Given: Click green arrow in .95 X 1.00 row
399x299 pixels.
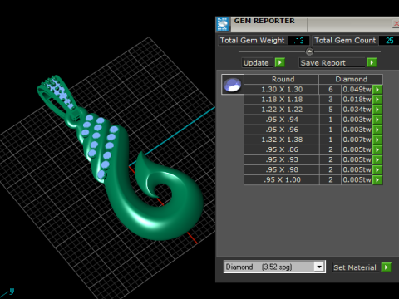Looking at the screenshot, I should pos(377,179).
